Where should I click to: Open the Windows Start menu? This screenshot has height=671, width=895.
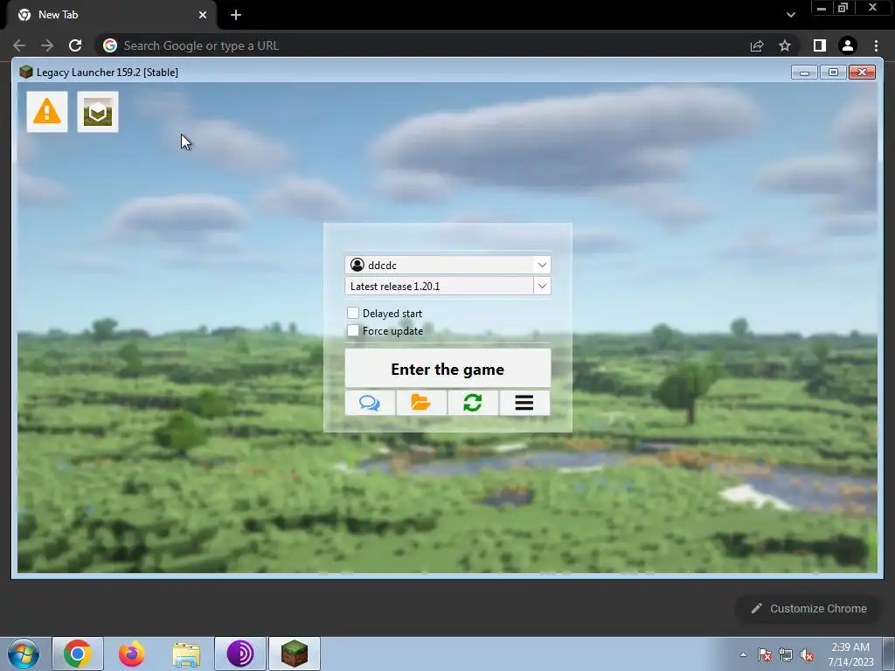[x=24, y=654]
